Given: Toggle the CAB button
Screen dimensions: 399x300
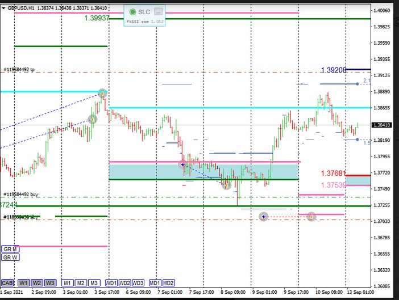Looking at the screenshot, I should (7, 282).
